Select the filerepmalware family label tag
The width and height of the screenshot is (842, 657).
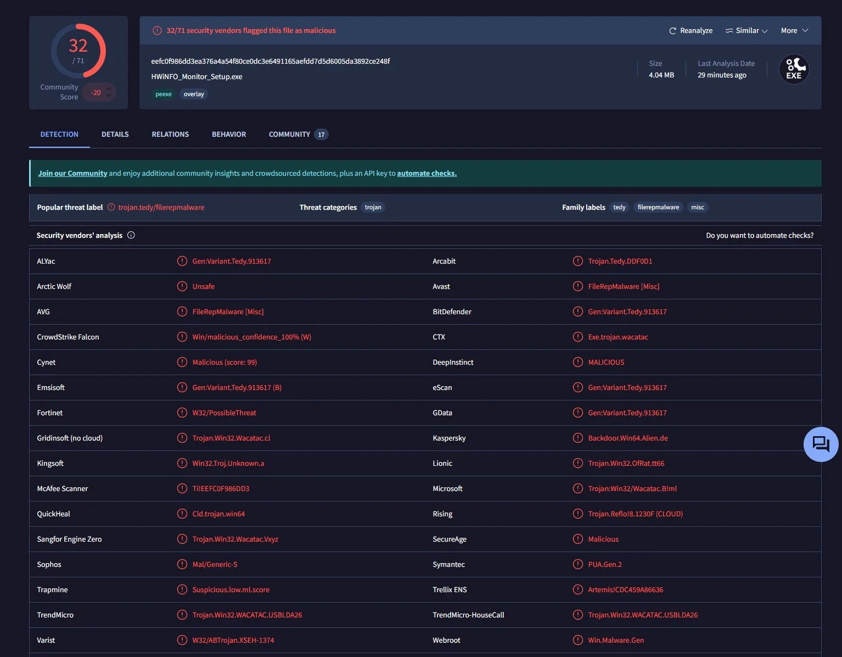tap(658, 207)
